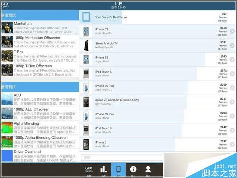The width and height of the screenshot is (237, 178).
Task: Click the iPhone 6 Metal device image
Action: click(86, 144)
